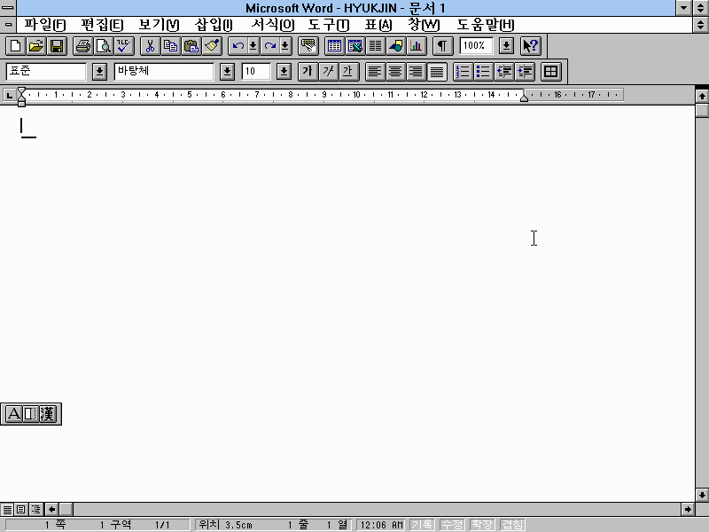
Task: Click the 수정 indicator in status bar
Action: click(452, 525)
